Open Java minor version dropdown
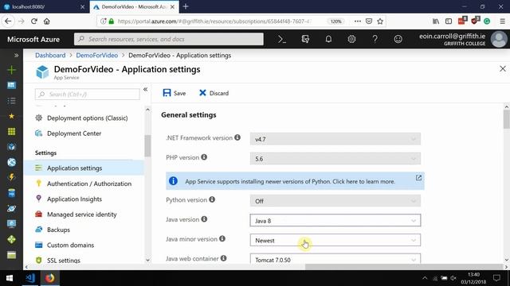Viewport: 510px width, 286px height. 335,240
